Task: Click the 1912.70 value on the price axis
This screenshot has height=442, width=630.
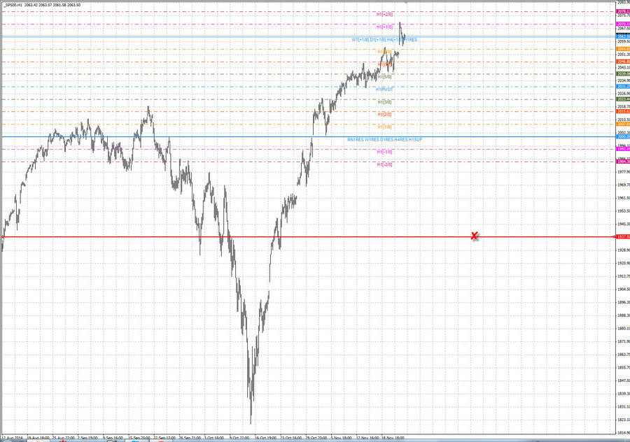Action: 624,276
